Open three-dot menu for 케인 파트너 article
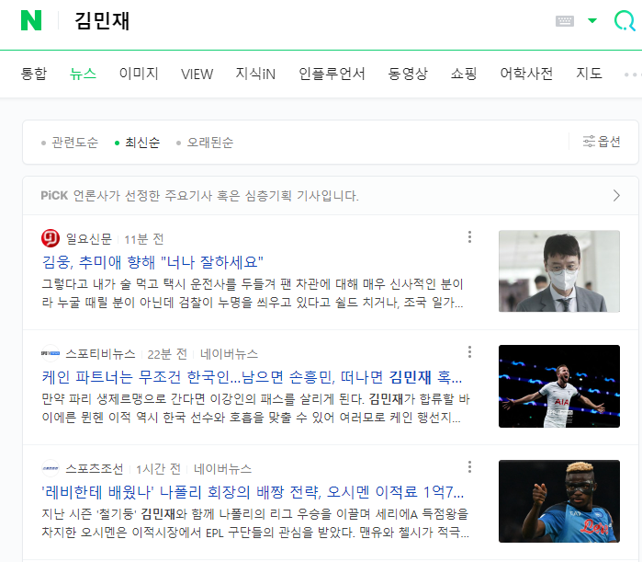The width and height of the screenshot is (642, 562). [469, 351]
